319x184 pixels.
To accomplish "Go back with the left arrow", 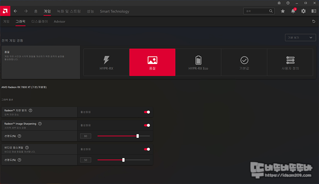I will [x=16, y=11].
